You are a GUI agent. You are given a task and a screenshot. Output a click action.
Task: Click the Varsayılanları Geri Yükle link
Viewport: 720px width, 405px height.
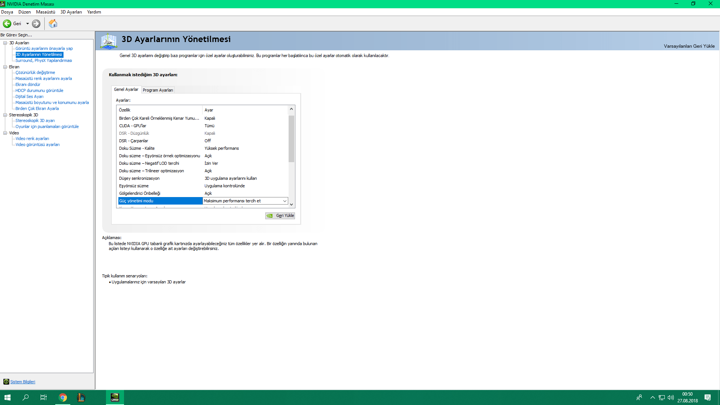click(689, 46)
